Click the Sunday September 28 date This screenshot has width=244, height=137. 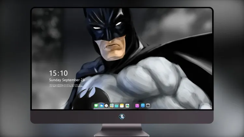click(x=67, y=80)
